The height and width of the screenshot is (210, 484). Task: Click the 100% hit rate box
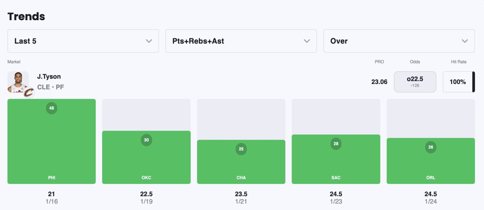point(457,82)
